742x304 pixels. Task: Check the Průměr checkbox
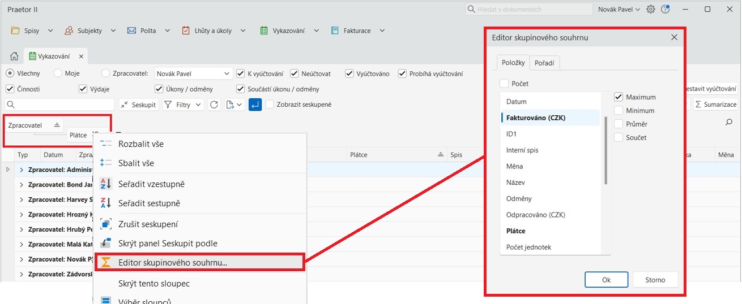(x=619, y=124)
